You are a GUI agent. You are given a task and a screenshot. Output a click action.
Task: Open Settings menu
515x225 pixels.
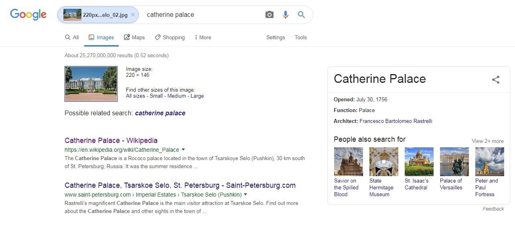(x=276, y=37)
